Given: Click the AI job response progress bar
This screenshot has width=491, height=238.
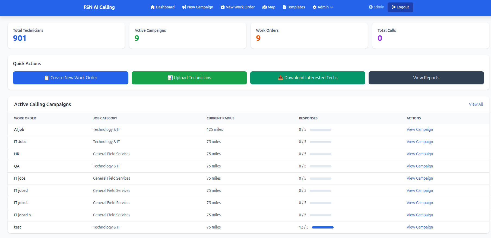Looking at the screenshot, I should (x=321, y=130).
